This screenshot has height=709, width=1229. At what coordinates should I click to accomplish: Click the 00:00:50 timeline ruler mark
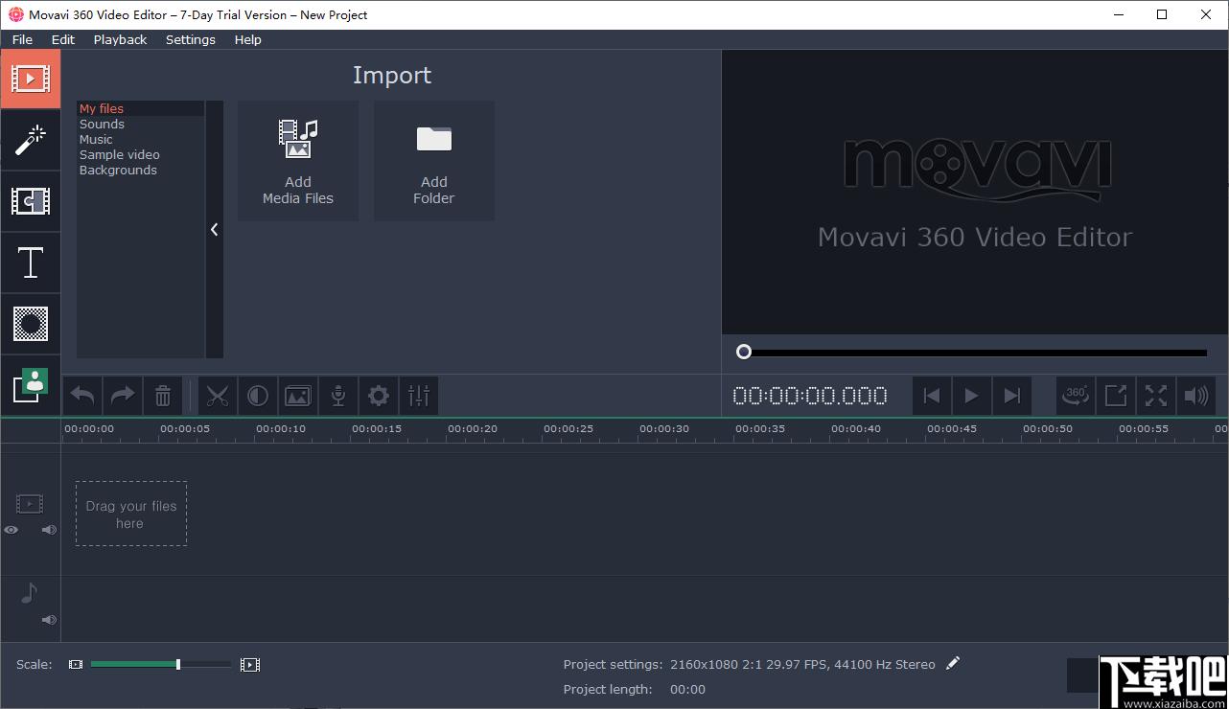1048,429
